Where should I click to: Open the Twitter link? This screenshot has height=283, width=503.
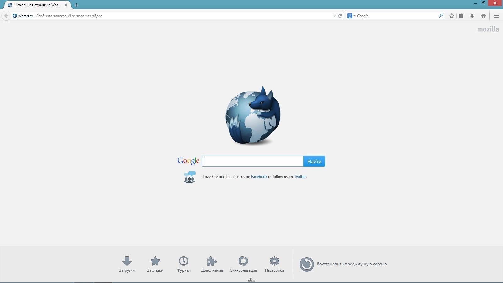pyautogui.click(x=300, y=177)
